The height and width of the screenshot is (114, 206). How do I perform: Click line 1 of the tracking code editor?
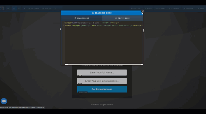pos(92,23)
